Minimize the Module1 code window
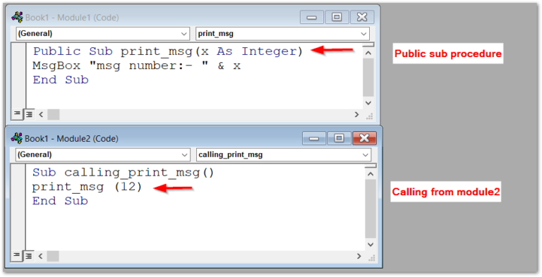Image resolution: width=542 pixels, height=277 pixels. 311,17
